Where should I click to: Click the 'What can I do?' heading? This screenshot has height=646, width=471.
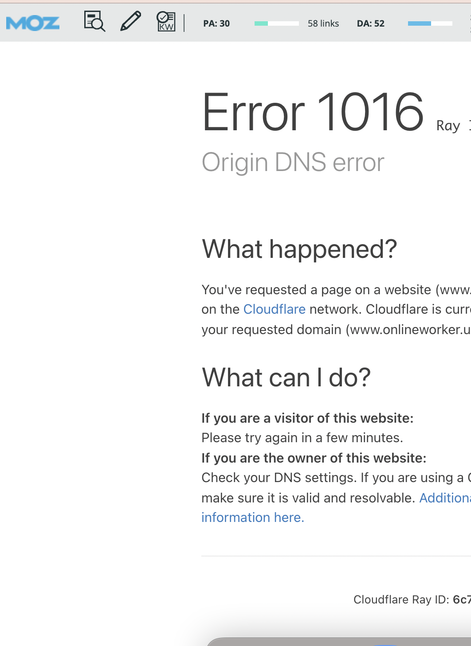pyautogui.click(x=286, y=377)
